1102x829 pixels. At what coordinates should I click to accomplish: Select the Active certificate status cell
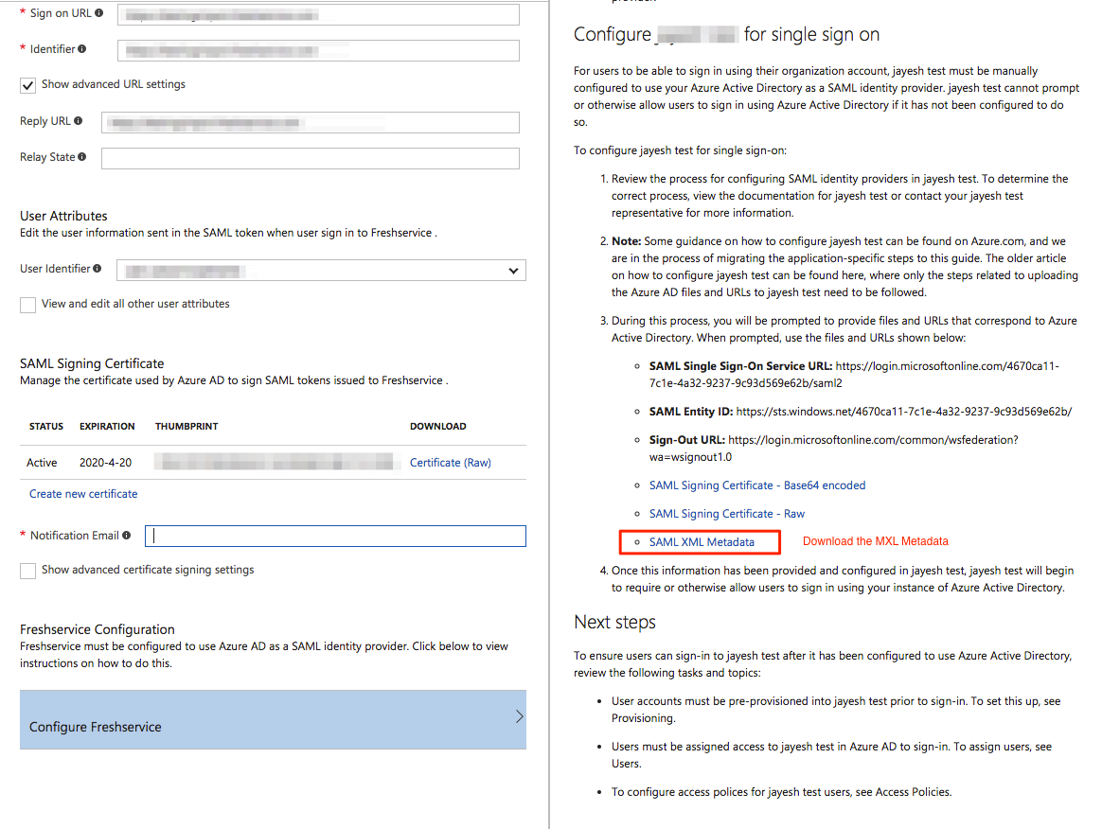tap(42, 462)
